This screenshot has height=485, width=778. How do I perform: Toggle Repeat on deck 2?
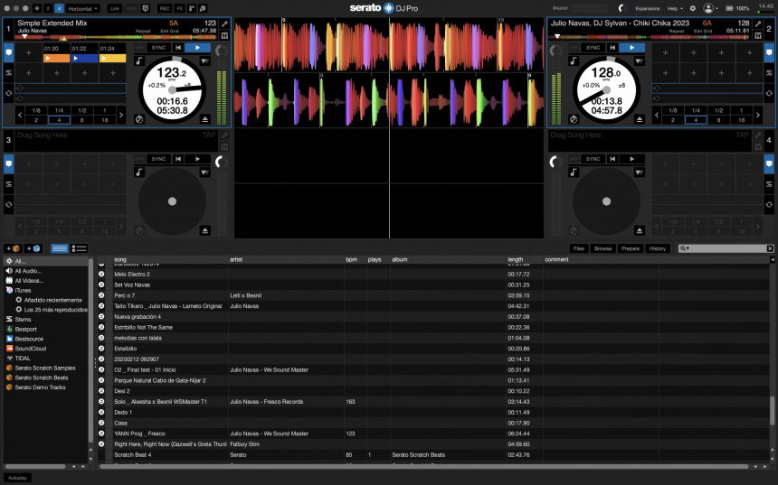tap(677, 31)
